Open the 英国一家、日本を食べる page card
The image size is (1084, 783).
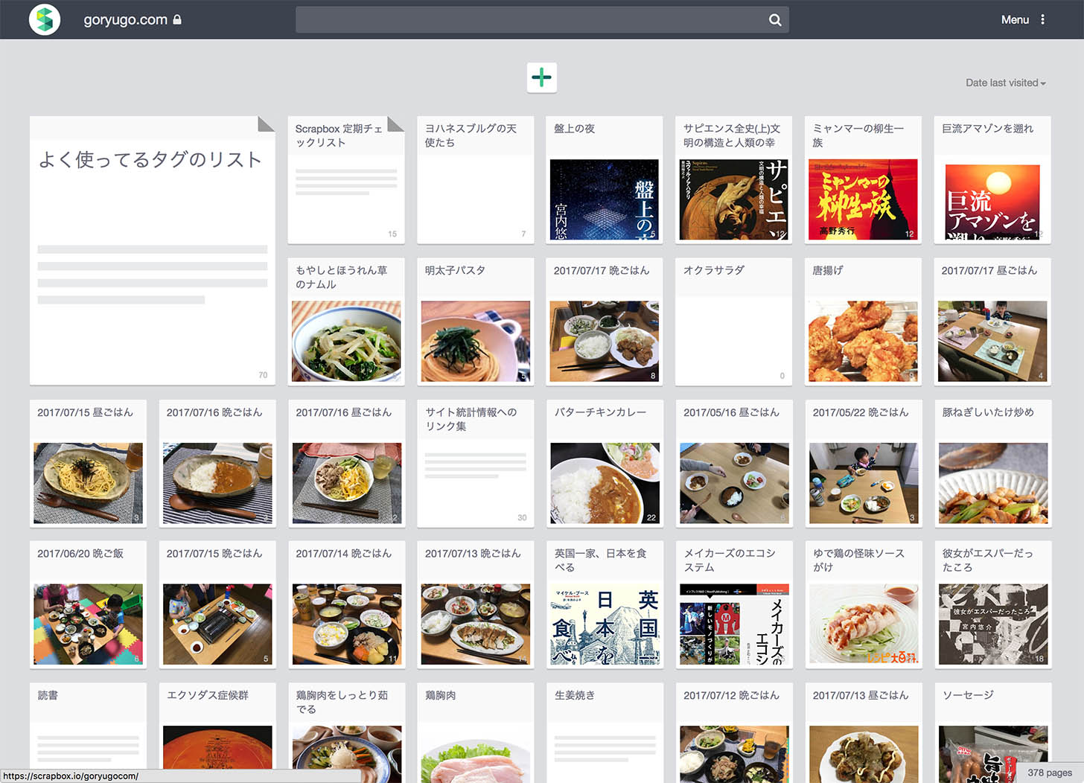tap(604, 604)
